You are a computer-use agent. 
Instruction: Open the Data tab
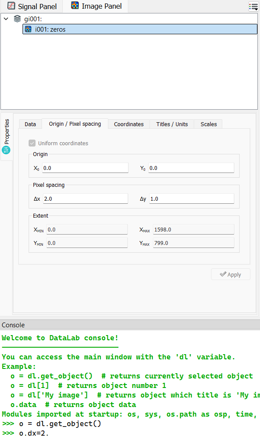tap(30, 124)
